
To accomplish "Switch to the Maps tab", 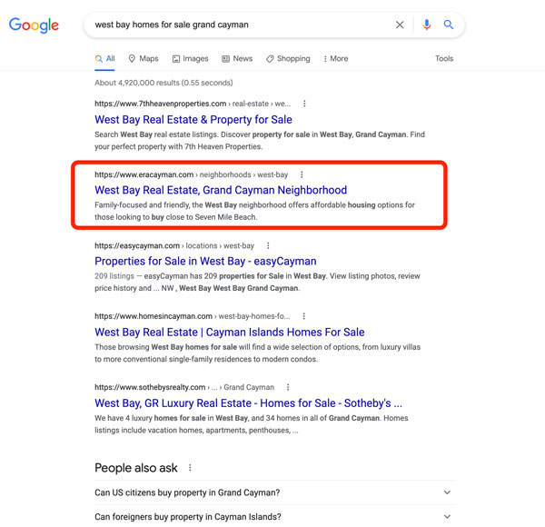I will point(144,59).
